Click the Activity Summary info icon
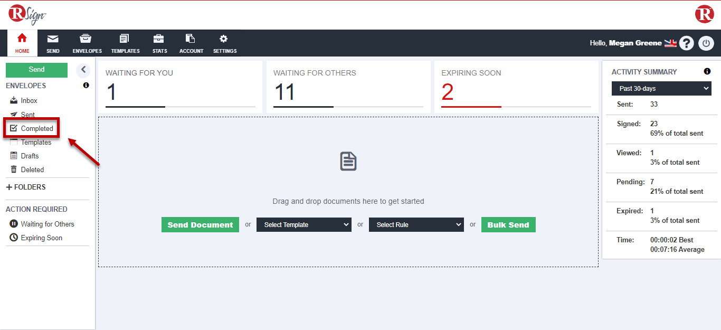 707,72
